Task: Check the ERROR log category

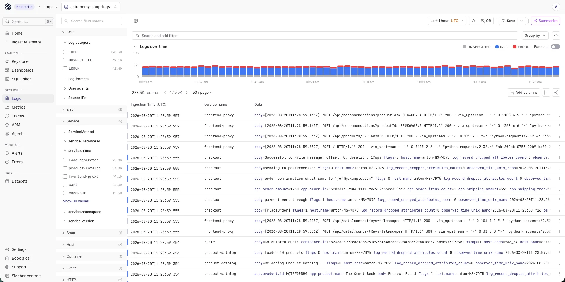Action: point(65,68)
